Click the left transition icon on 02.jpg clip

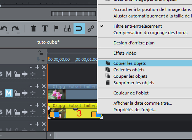coord(54,114)
